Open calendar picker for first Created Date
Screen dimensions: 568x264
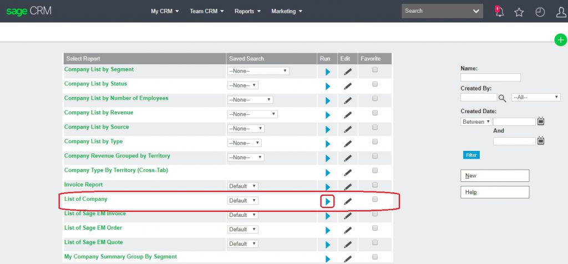point(540,121)
